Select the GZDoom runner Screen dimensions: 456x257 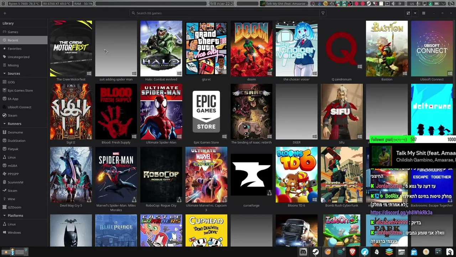click(x=24, y=207)
